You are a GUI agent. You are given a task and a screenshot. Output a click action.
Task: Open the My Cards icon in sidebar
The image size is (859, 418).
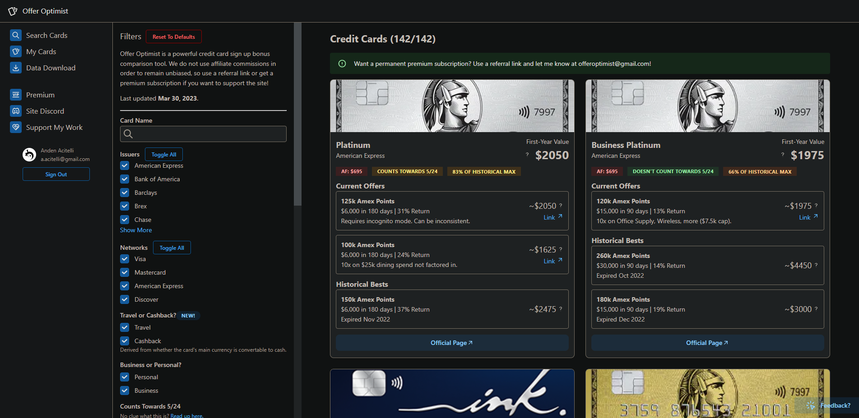[16, 51]
